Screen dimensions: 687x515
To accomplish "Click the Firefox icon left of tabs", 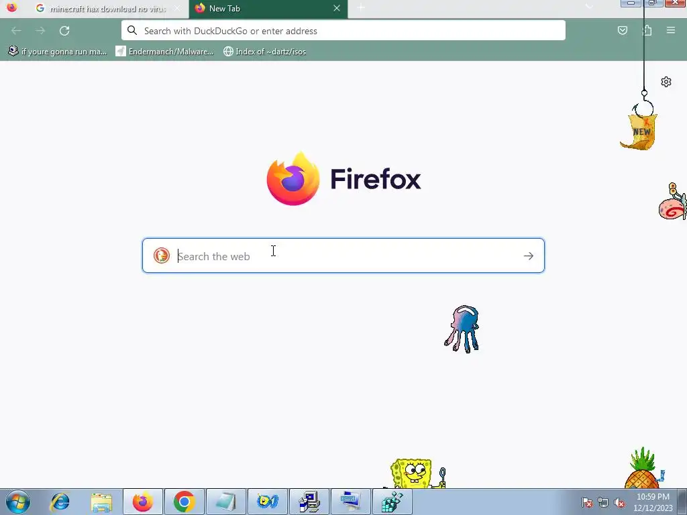I will click(11, 7).
